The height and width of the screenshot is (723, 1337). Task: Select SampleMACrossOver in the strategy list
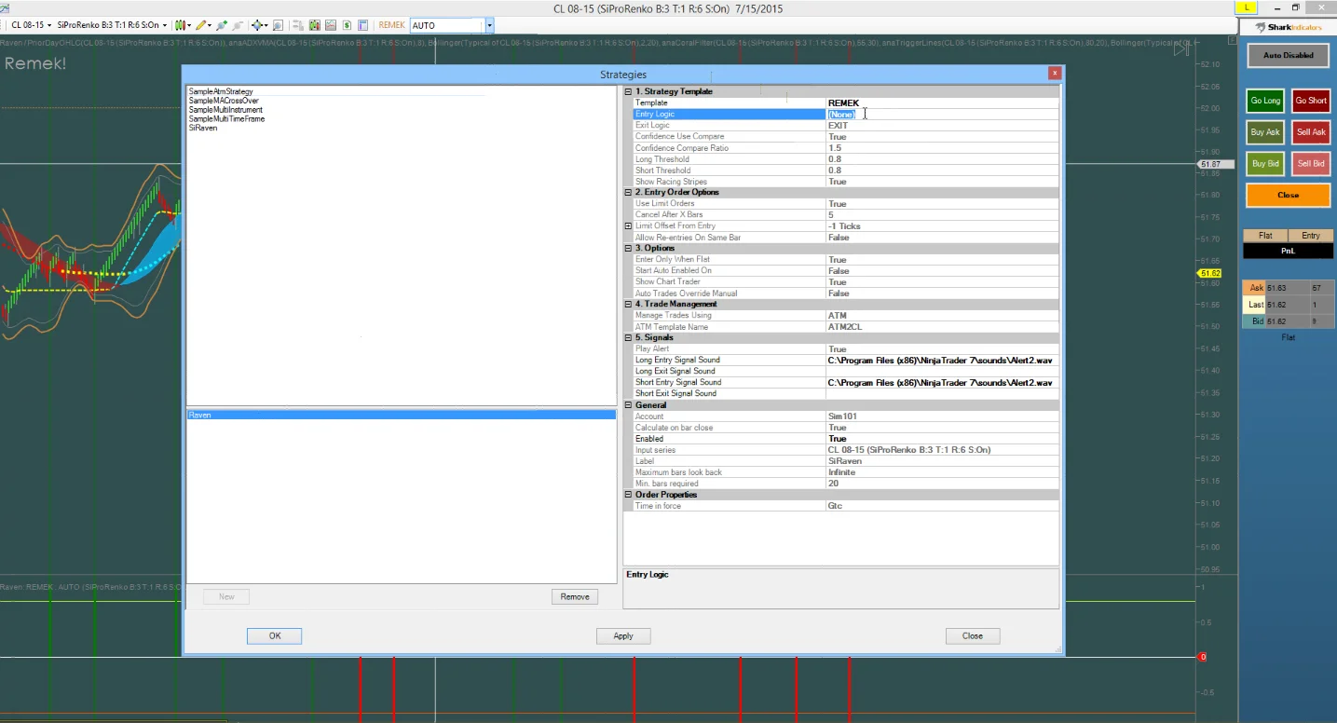point(224,101)
